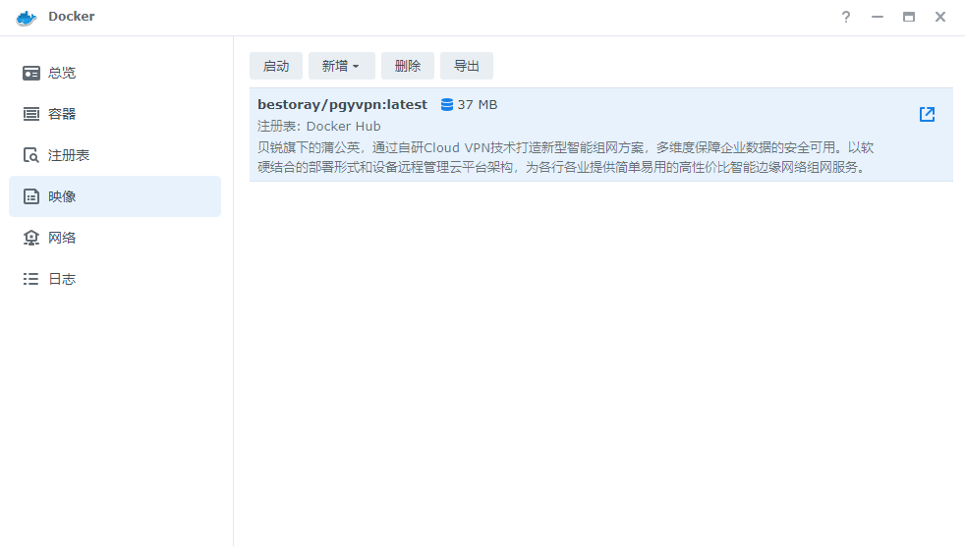Click the 容器 container list icon
The height and width of the screenshot is (546, 965).
pos(30,114)
